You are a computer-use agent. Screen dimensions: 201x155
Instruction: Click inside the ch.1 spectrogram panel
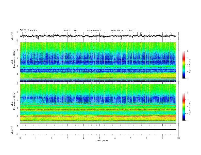[98, 62]
